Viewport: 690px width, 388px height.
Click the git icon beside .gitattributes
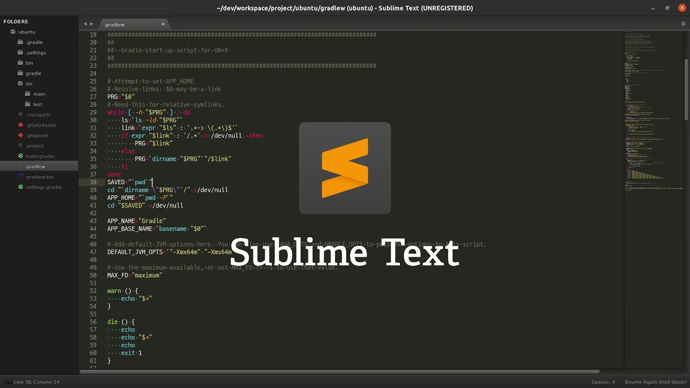pos(20,125)
